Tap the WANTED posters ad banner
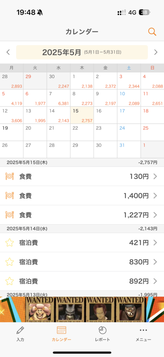This screenshot has width=164, height=357. click(x=82, y=309)
